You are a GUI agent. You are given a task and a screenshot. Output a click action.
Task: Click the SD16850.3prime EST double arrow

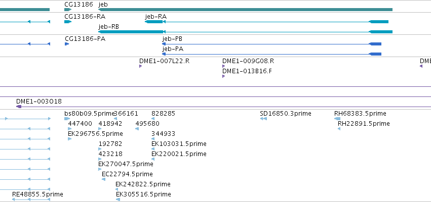[x=263, y=119]
